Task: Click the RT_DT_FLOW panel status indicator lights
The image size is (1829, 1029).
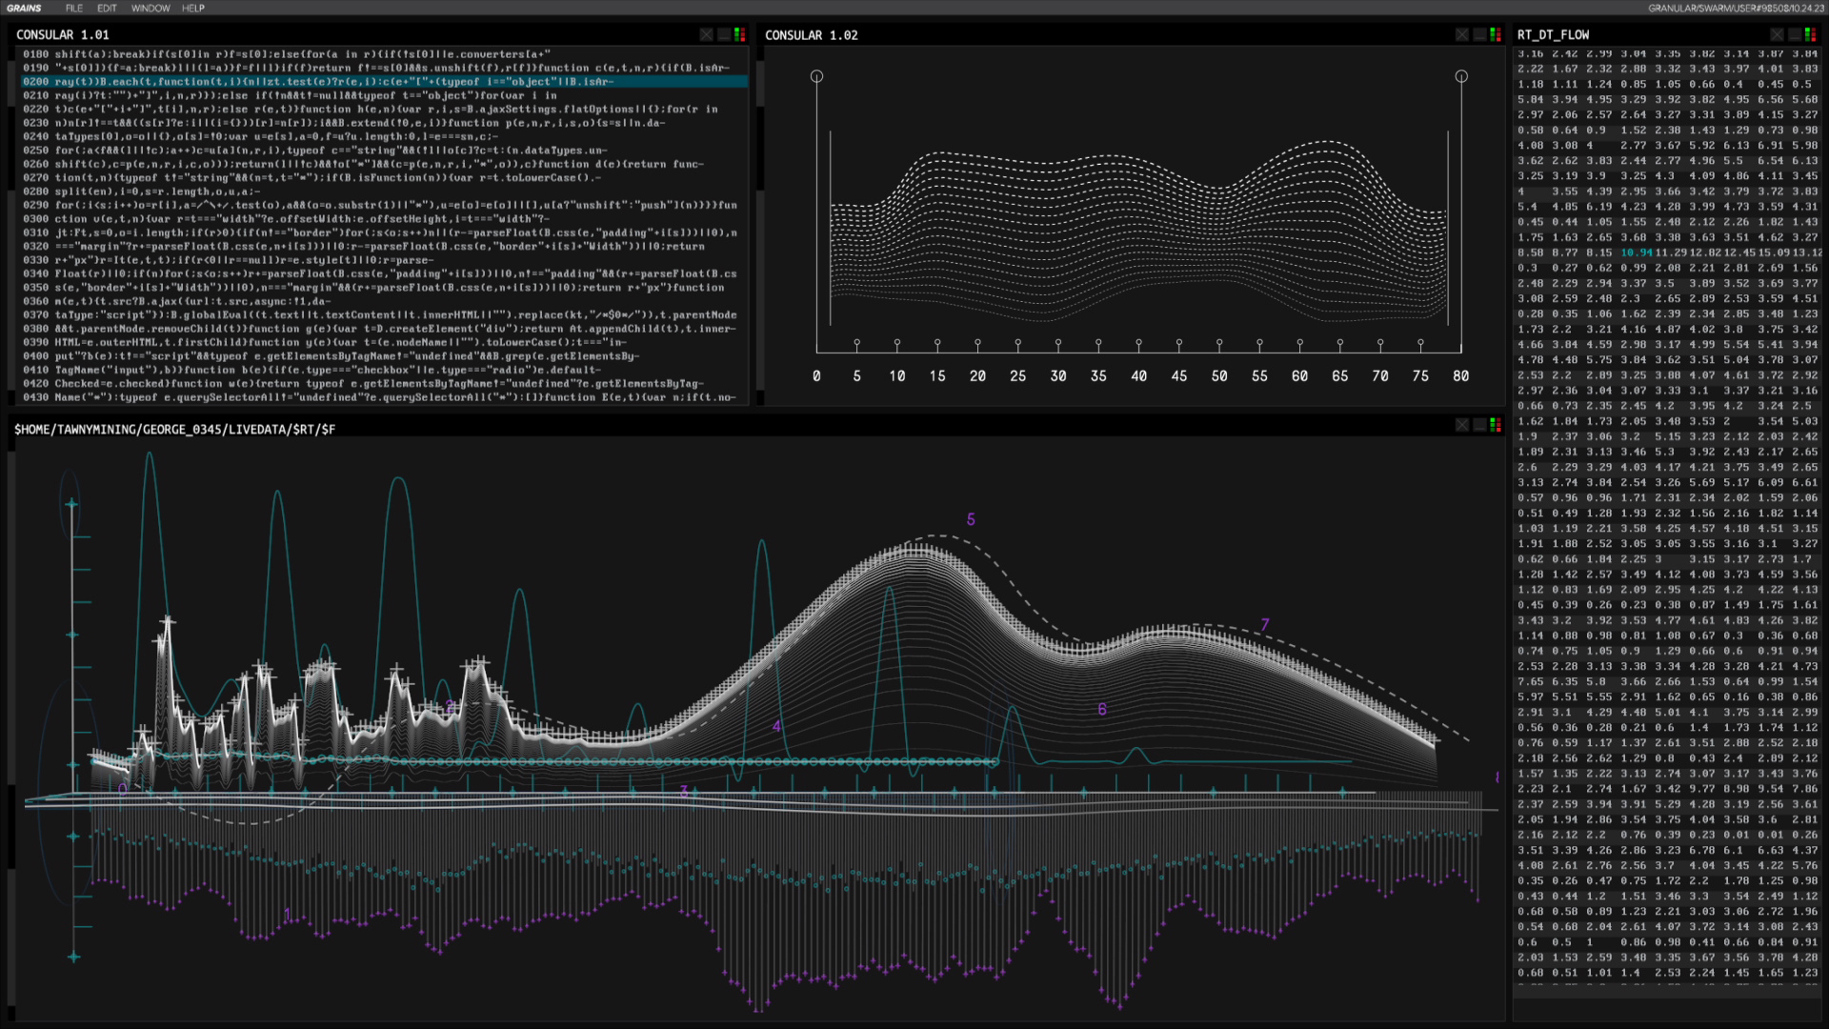Action: click(x=1811, y=35)
